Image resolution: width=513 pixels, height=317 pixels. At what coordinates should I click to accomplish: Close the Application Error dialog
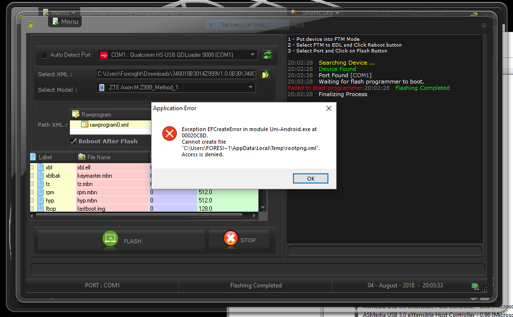[x=329, y=108]
